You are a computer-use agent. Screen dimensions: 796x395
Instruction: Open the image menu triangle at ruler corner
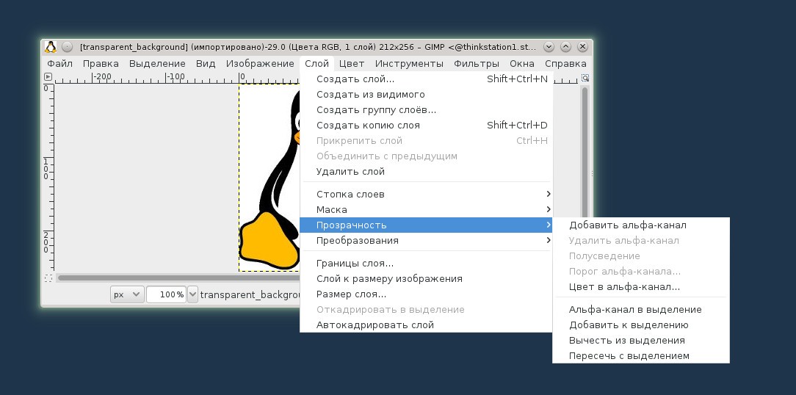[48, 77]
